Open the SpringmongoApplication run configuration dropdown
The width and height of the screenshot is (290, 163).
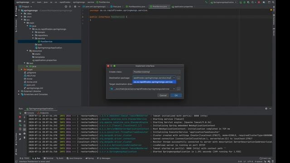[x=223, y=2]
